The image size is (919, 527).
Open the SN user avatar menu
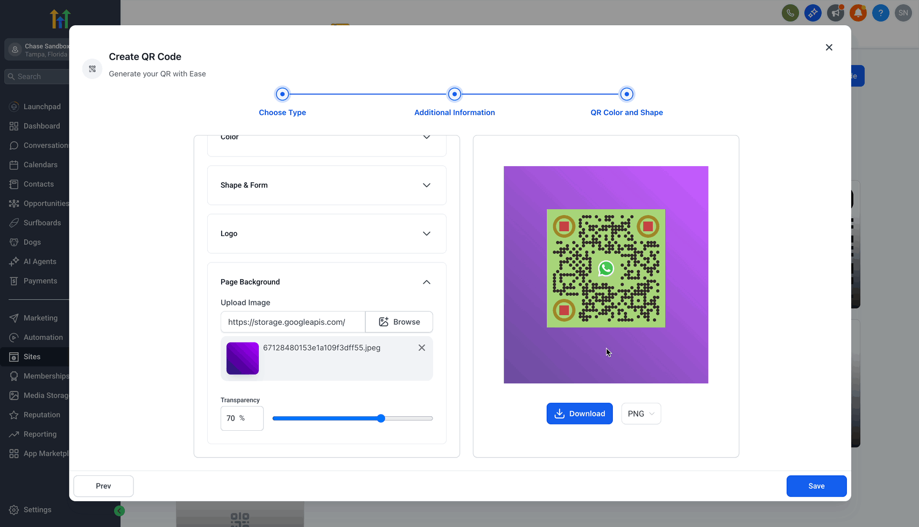pyautogui.click(x=903, y=13)
